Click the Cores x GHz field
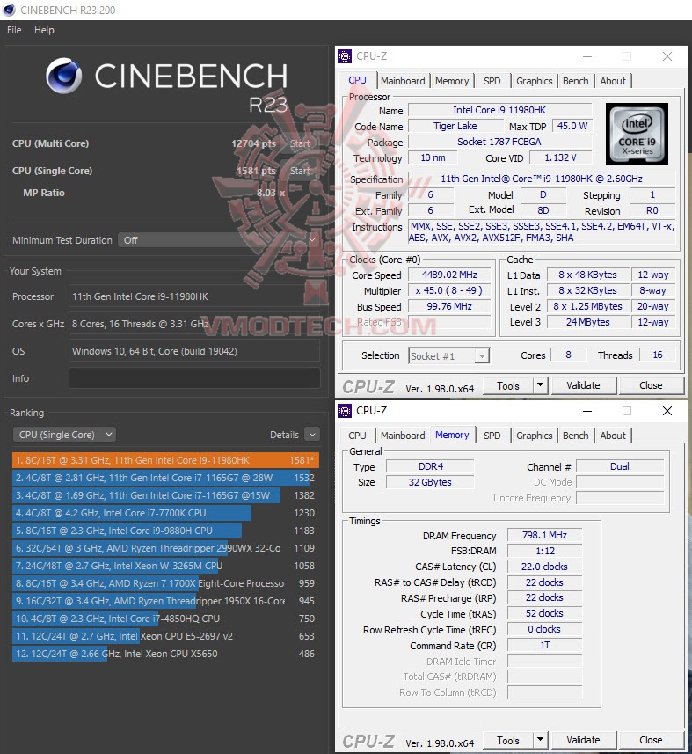 pyautogui.click(x=194, y=324)
